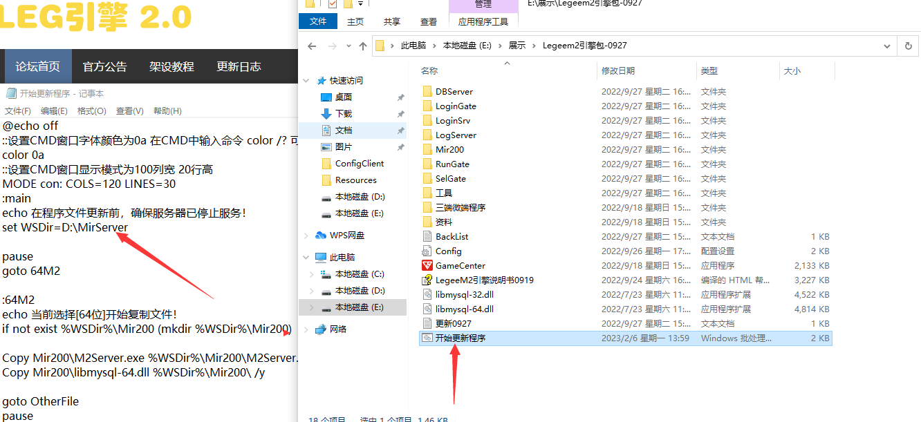Click the properties checkmark in quick access toolbar
This screenshot has width=921, height=422.
point(333,4)
